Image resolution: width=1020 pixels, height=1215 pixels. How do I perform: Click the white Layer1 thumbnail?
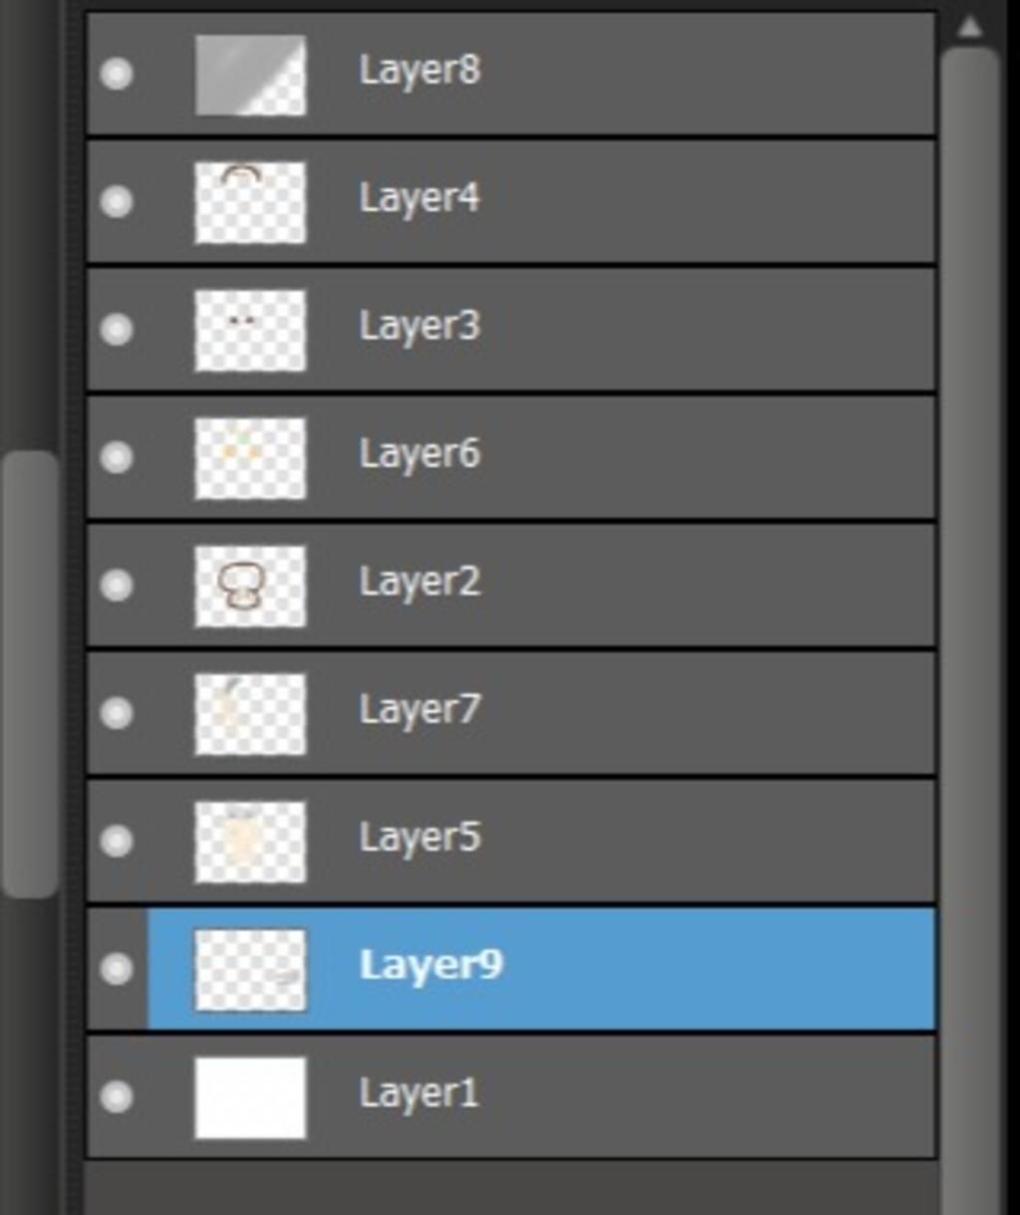click(x=250, y=1096)
